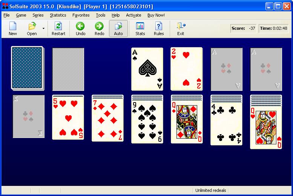The image size is (293, 196).
Task: Click the Time counter display
Action: 273,28
